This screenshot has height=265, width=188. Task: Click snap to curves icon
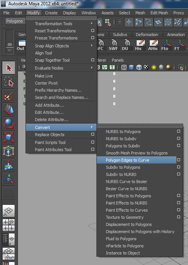tap(149, 22)
